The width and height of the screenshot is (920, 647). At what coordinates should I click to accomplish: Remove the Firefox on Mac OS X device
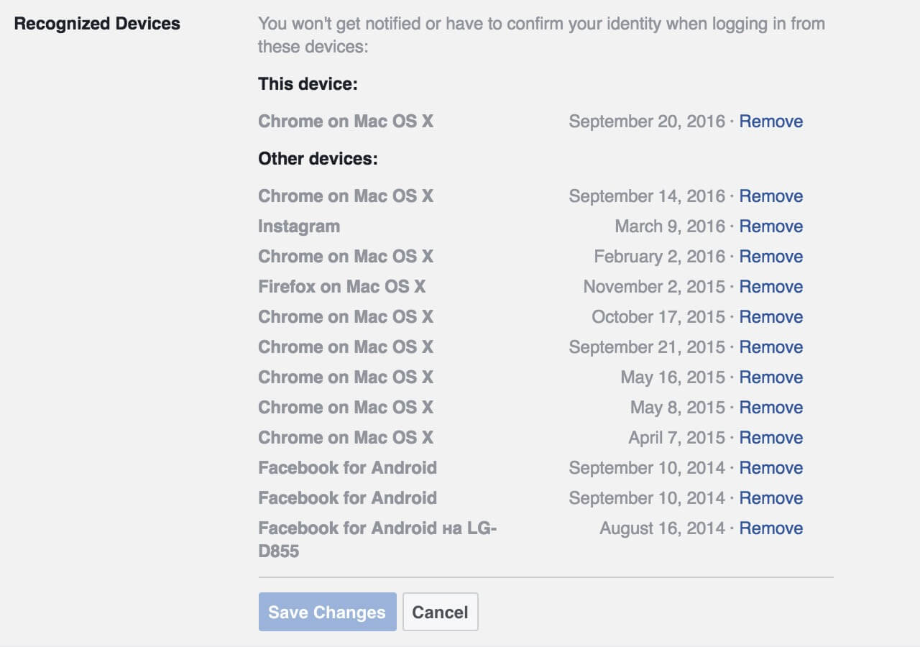pyautogui.click(x=770, y=287)
